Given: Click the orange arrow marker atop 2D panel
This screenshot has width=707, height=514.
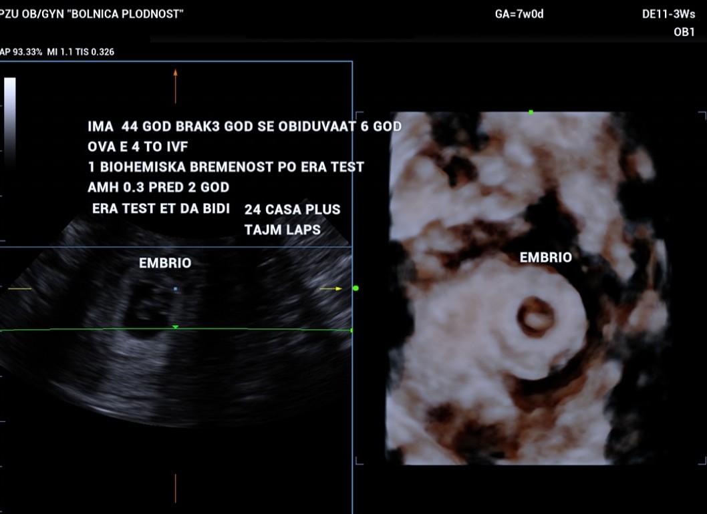Looking at the screenshot, I should point(175,85).
